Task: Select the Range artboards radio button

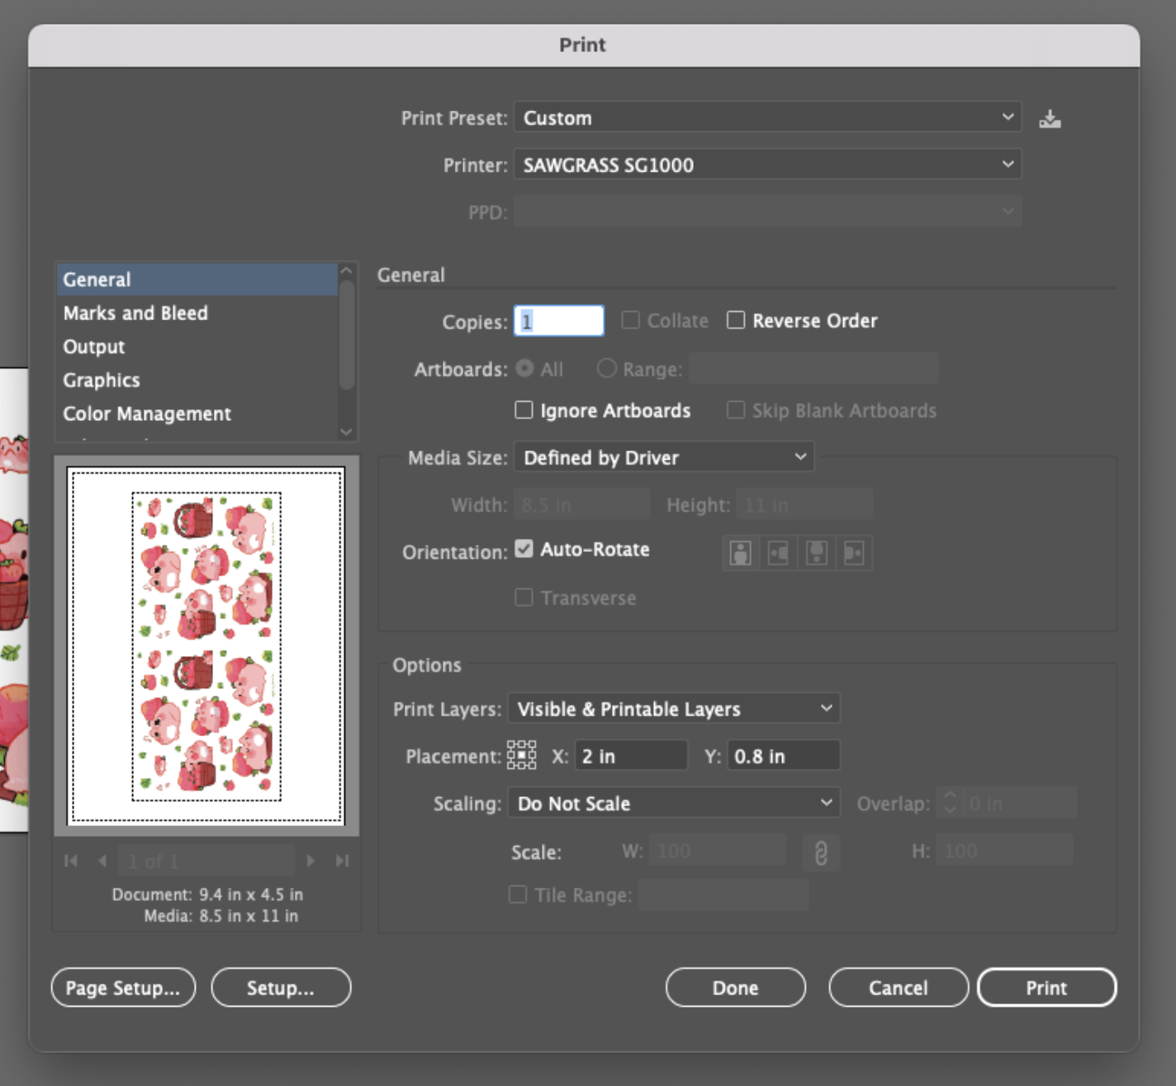Action: coord(606,368)
